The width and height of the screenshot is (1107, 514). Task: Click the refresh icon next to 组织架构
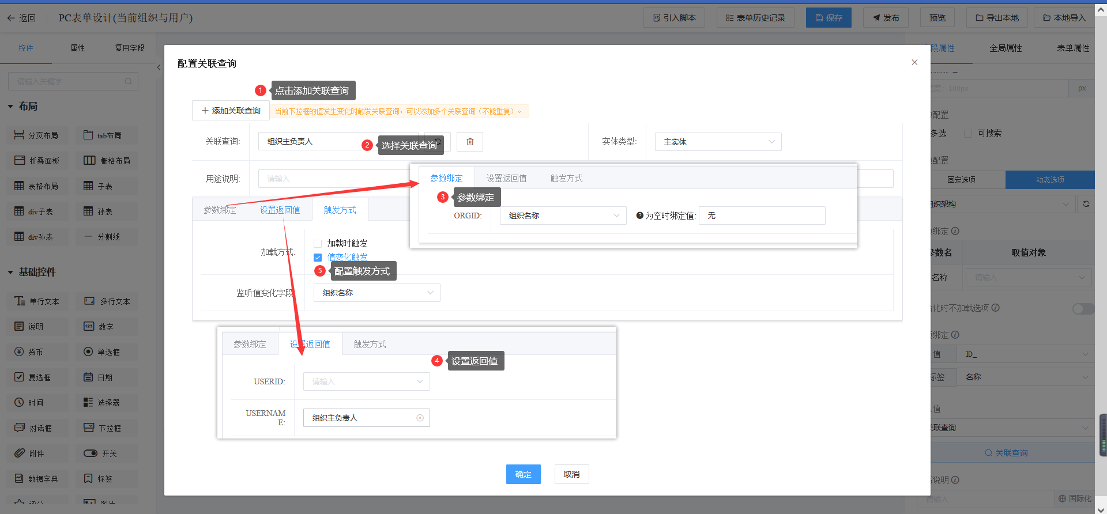tap(1086, 204)
